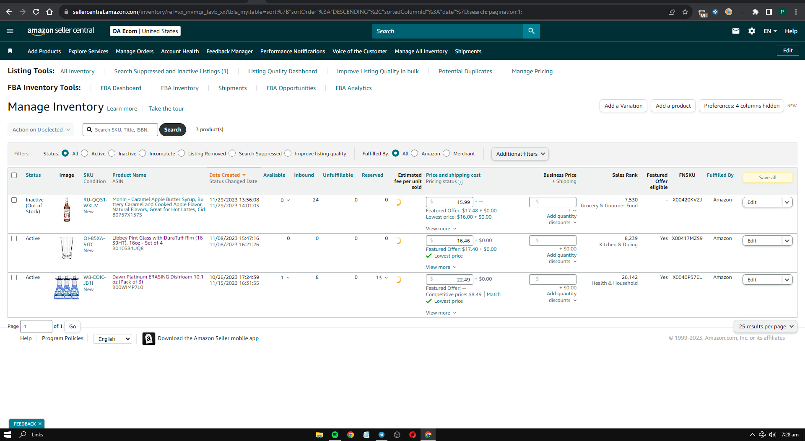Open Voice of the Customer in the navigation bar
The height and width of the screenshot is (441, 805).
[360, 51]
